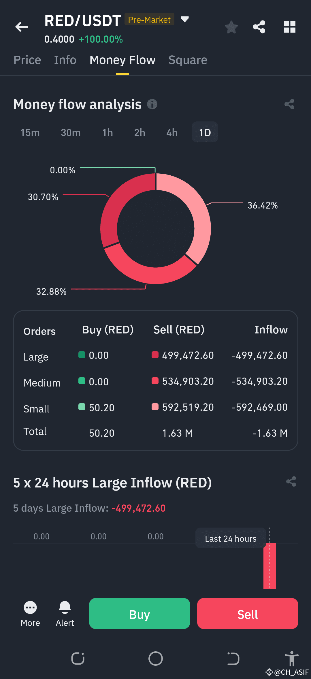Open the Alert bell icon
The width and height of the screenshot is (311, 679).
click(65, 607)
